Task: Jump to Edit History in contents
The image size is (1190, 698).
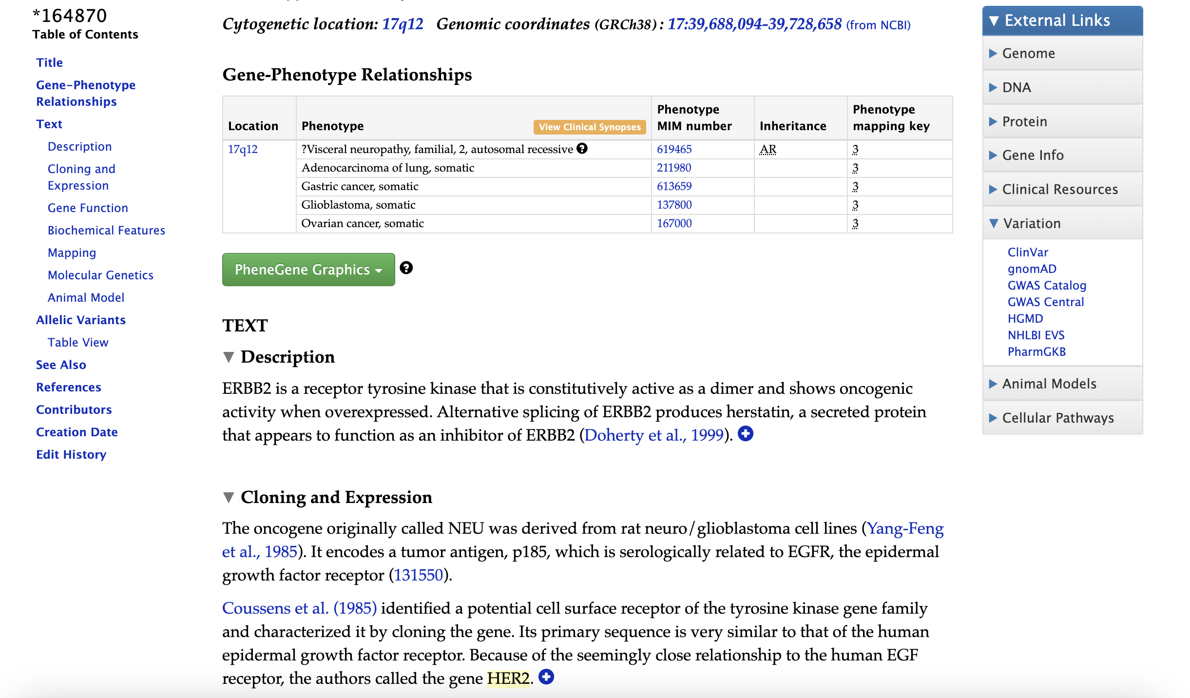Action: 71,454
